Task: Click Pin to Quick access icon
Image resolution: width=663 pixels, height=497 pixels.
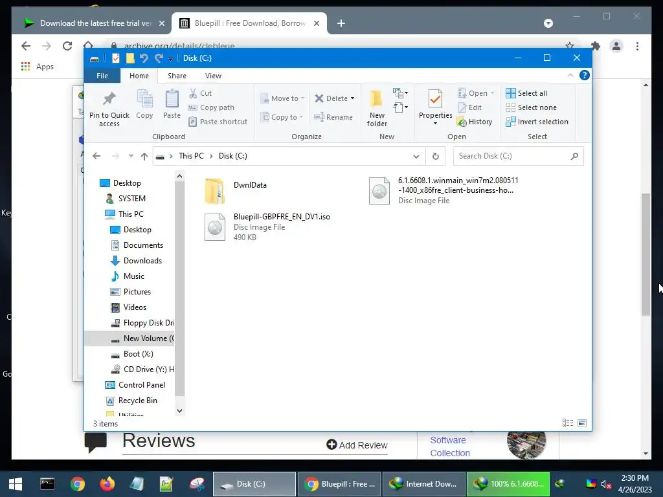Action: 109,99
